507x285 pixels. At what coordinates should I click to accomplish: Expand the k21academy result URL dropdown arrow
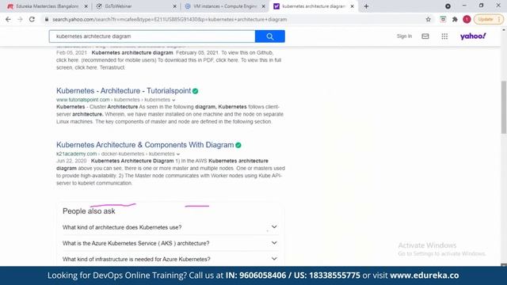177,154
